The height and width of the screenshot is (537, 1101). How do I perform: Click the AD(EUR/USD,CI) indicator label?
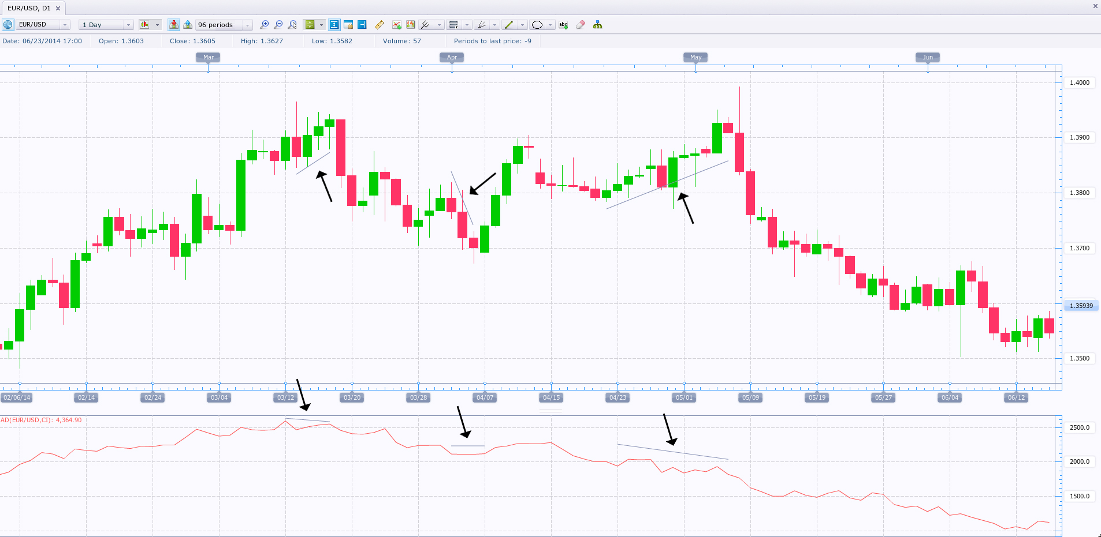coord(41,420)
